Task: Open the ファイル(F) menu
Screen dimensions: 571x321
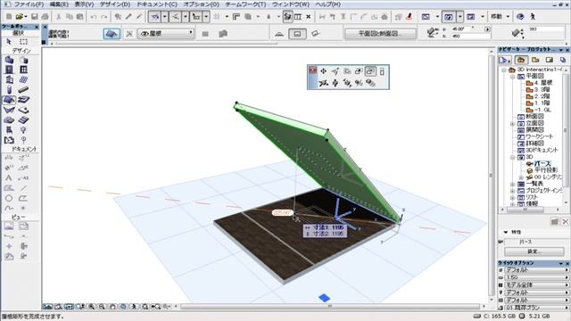Action: [x=29, y=4]
